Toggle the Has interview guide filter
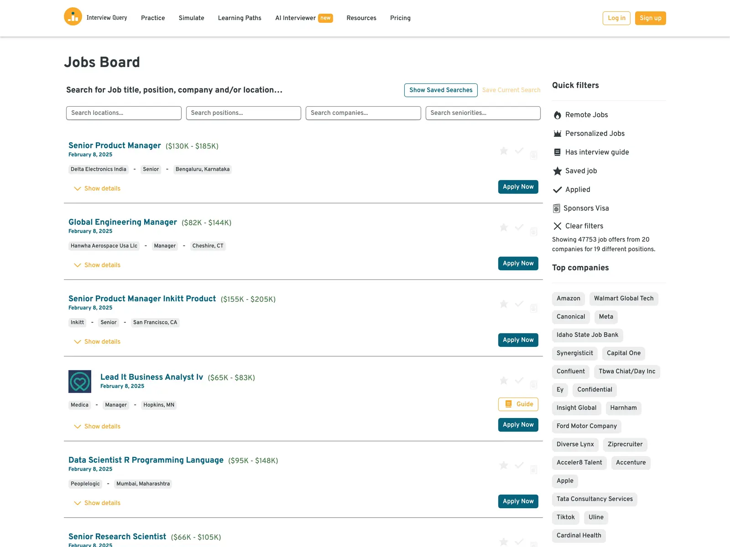This screenshot has height=547, width=730. tap(591, 152)
